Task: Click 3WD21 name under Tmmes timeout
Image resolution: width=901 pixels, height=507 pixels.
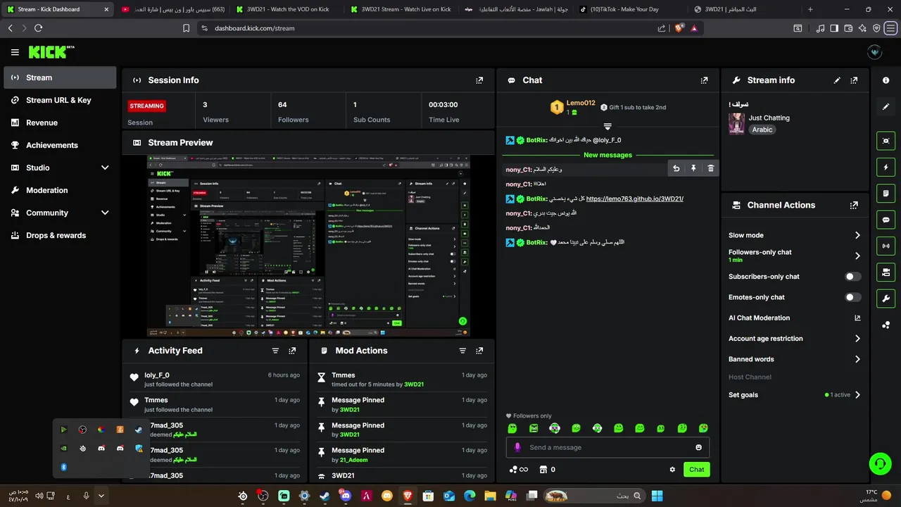Action: coord(414,384)
